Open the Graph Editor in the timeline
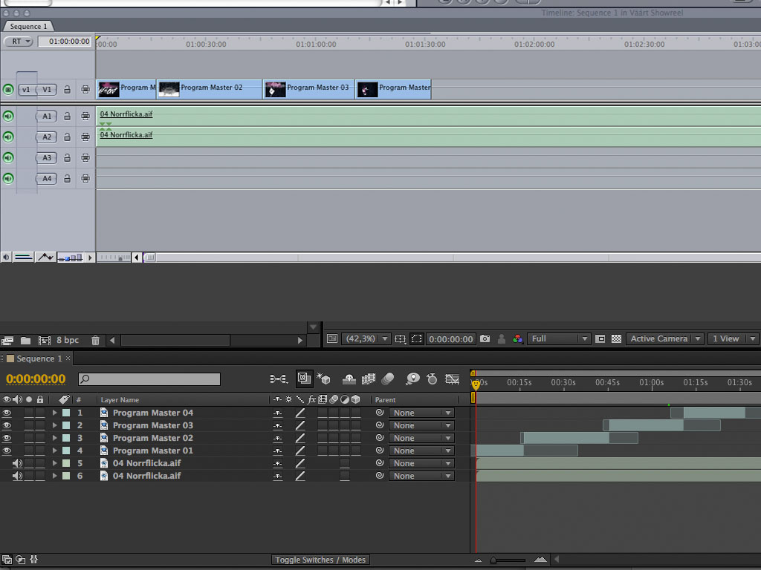The height and width of the screenshot is (570, 761). [x=452, y=379]
